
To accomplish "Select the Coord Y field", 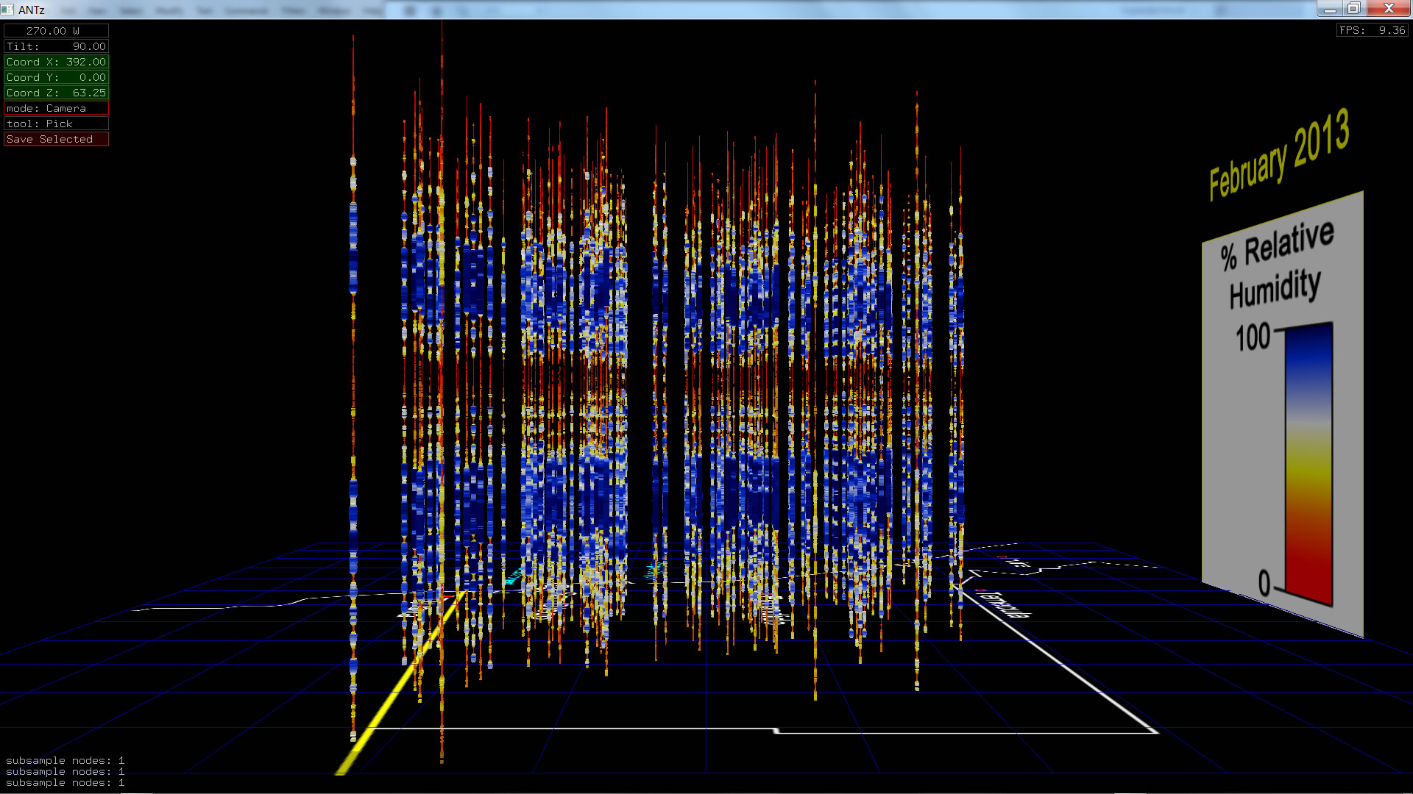I will pyautogui.click(x=56, y=77).
